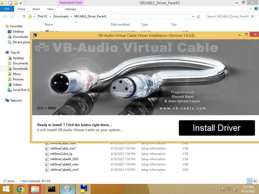This screenshot has height=194, width=259.
Task: Open the Share ribbon tab
Action: (36, 9)
